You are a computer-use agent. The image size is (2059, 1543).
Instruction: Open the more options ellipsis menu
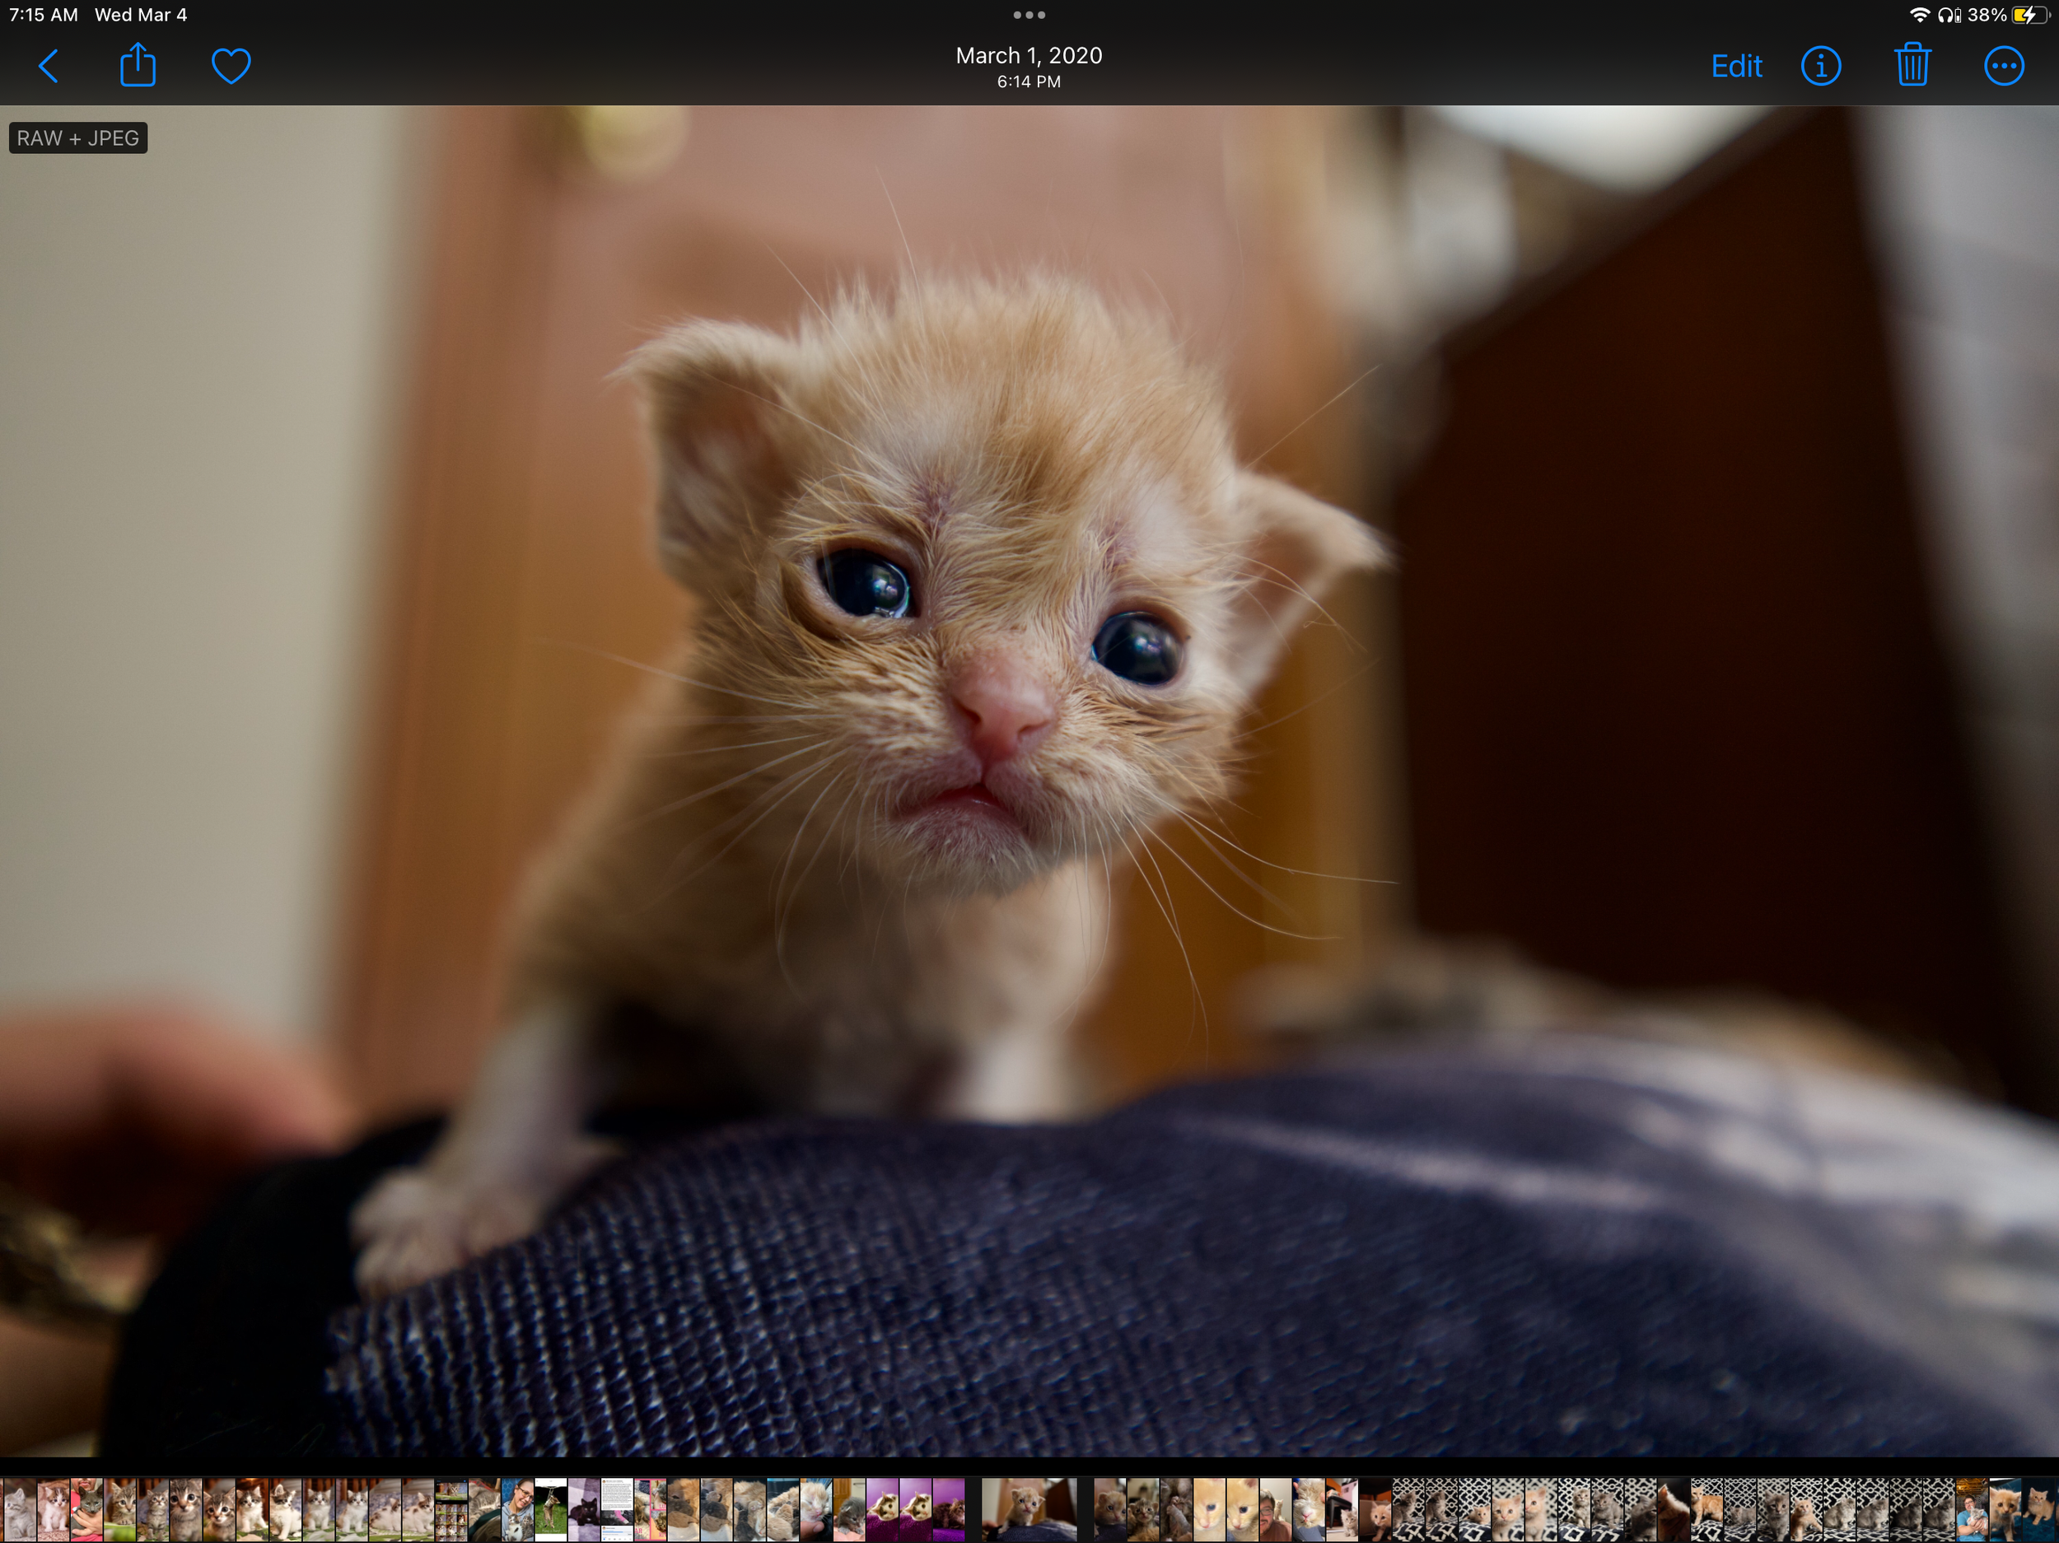2003,66
